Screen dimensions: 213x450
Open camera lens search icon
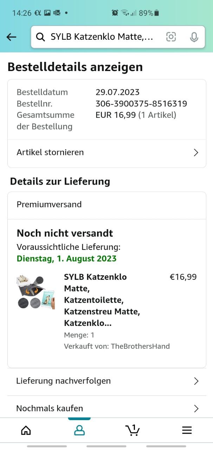tap(171, 37)
